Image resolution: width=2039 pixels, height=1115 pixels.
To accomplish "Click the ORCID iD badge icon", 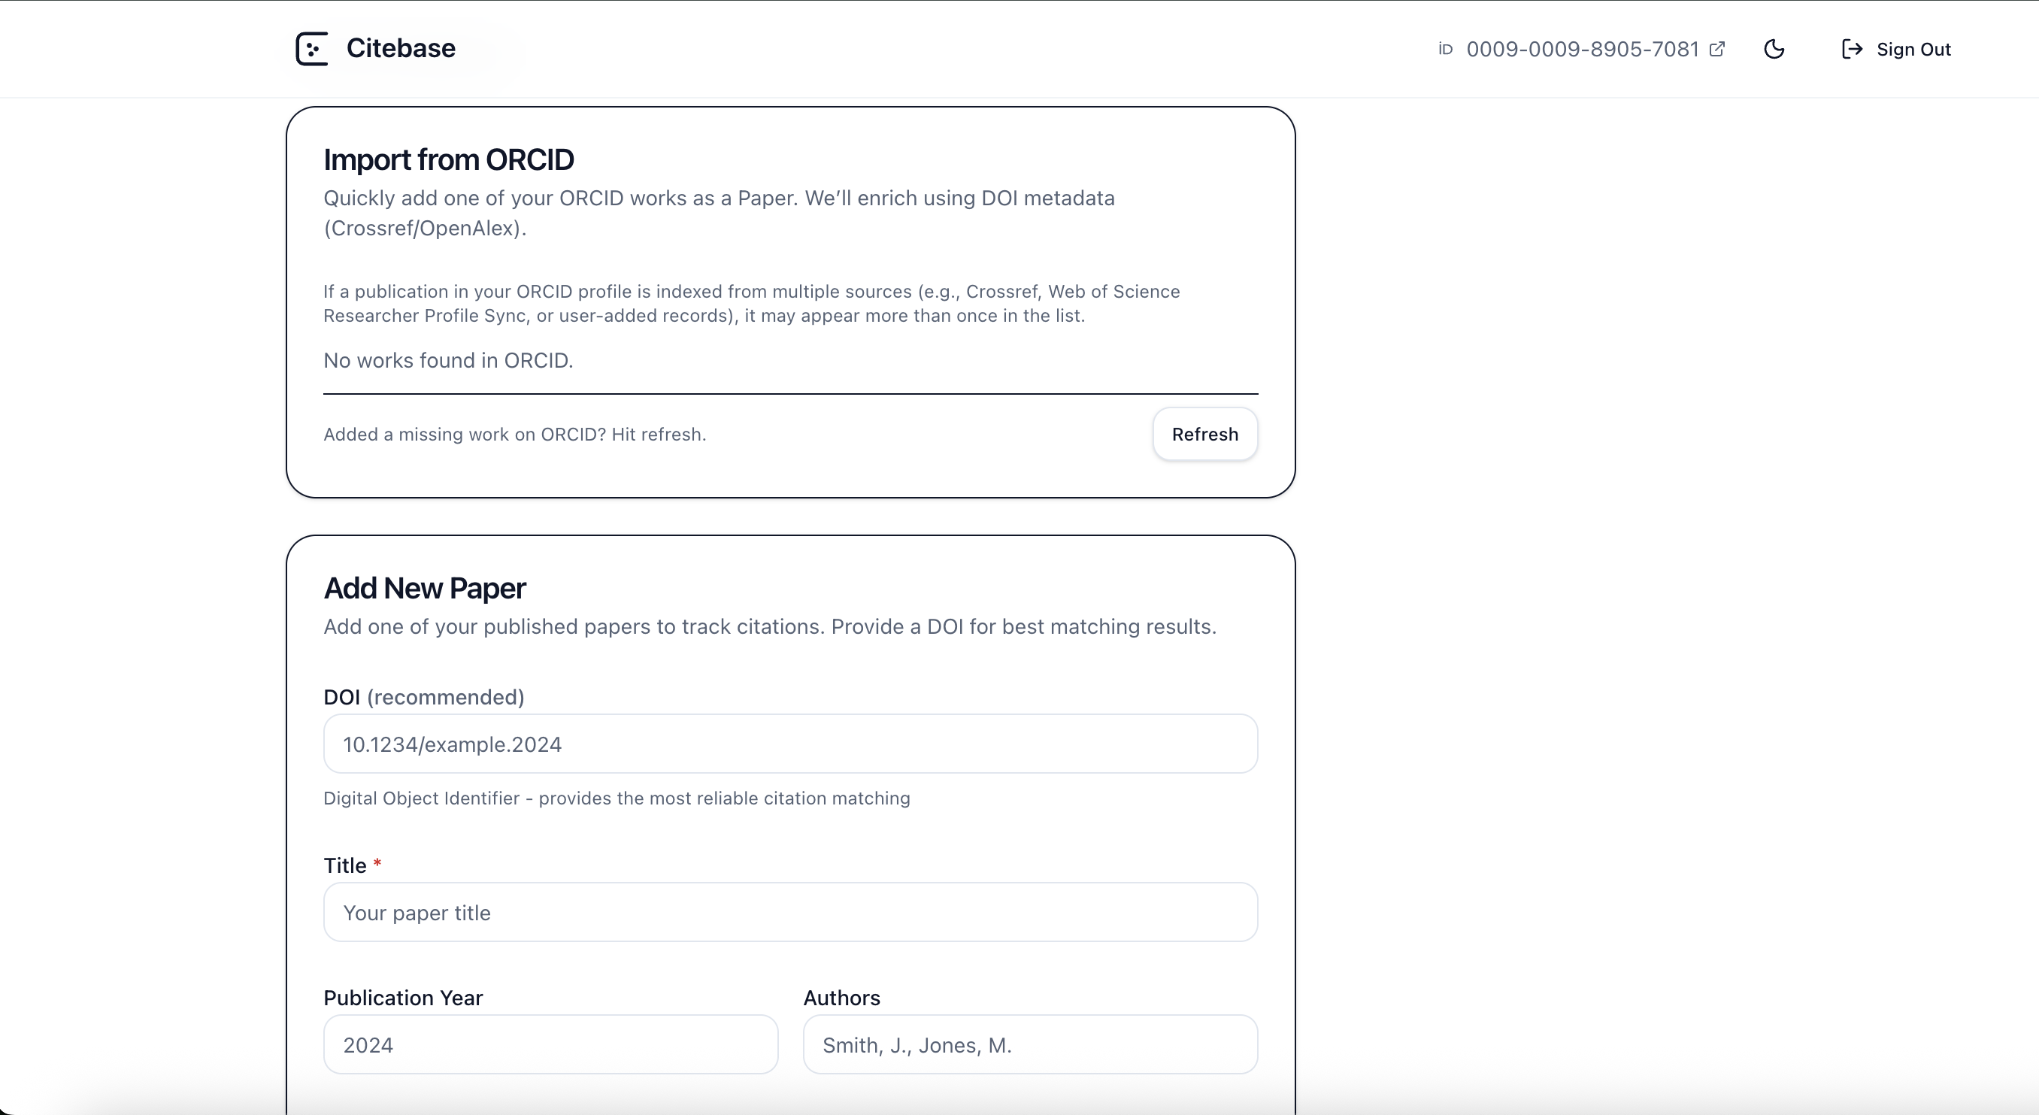I will (1445, 49).
